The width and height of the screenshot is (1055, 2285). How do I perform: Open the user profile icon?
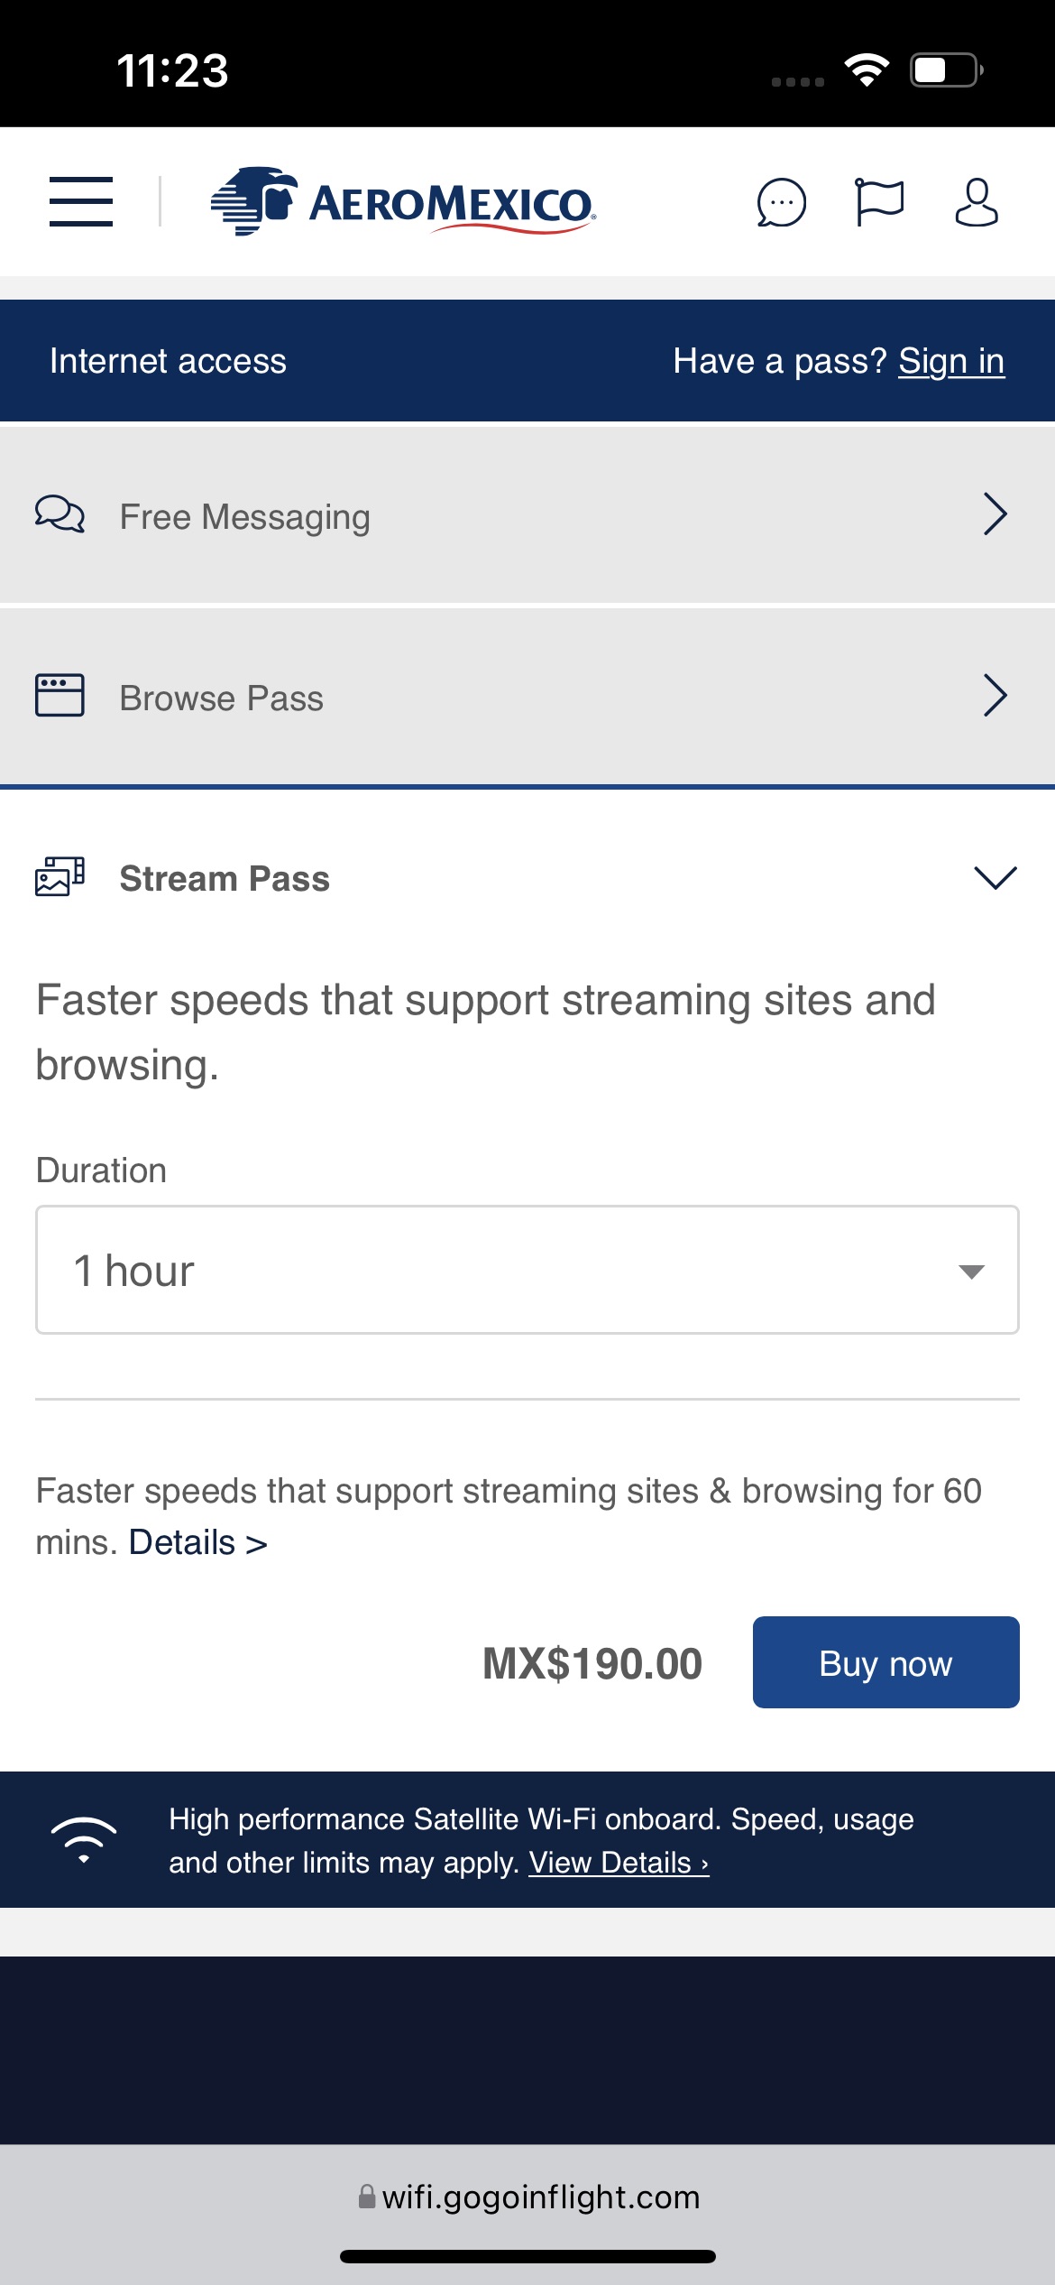(977, 201)
